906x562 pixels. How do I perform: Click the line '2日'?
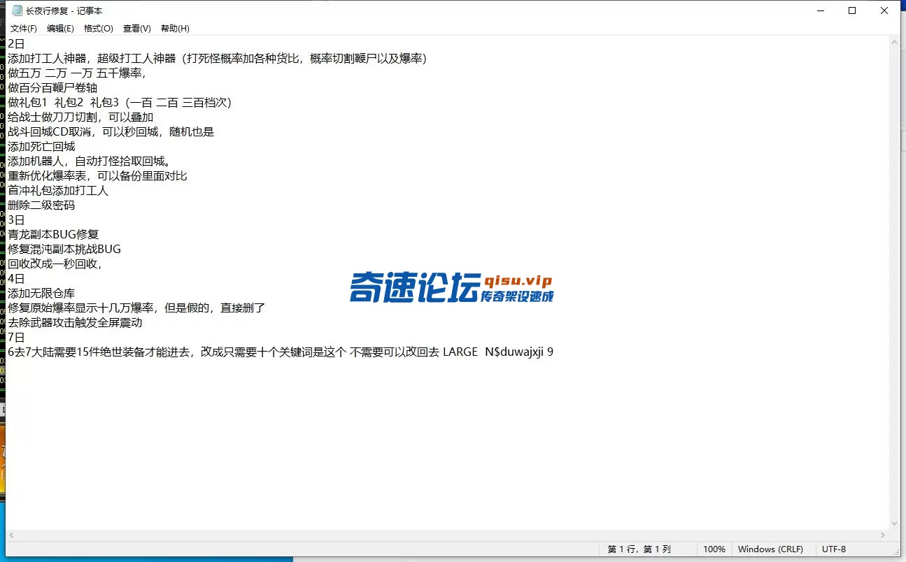16,44
